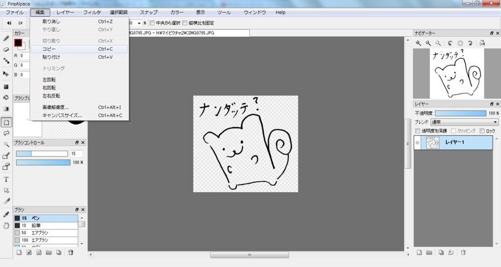Select the 鉛筆 brush row

point(46,225)
